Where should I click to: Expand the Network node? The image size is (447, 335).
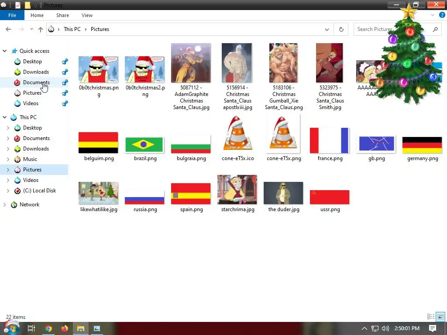[4, 205]
